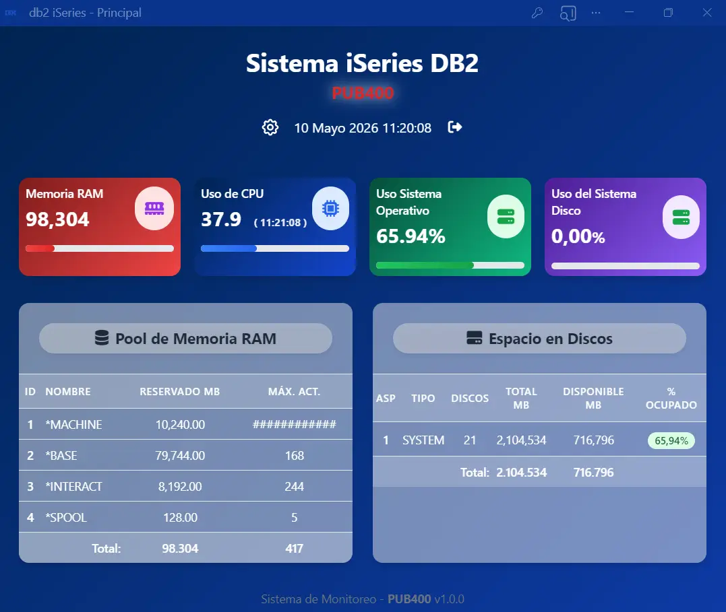Click the date 10 Mayo 2026 11:20:08
This screenshot has width=726, height=612.
pyautogui.click(x=363, y=128)
